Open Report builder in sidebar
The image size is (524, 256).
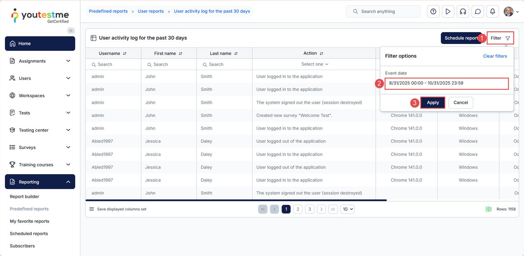pos(25,196)
